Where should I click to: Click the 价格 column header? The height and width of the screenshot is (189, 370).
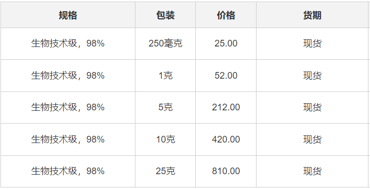tap(226, 15)
